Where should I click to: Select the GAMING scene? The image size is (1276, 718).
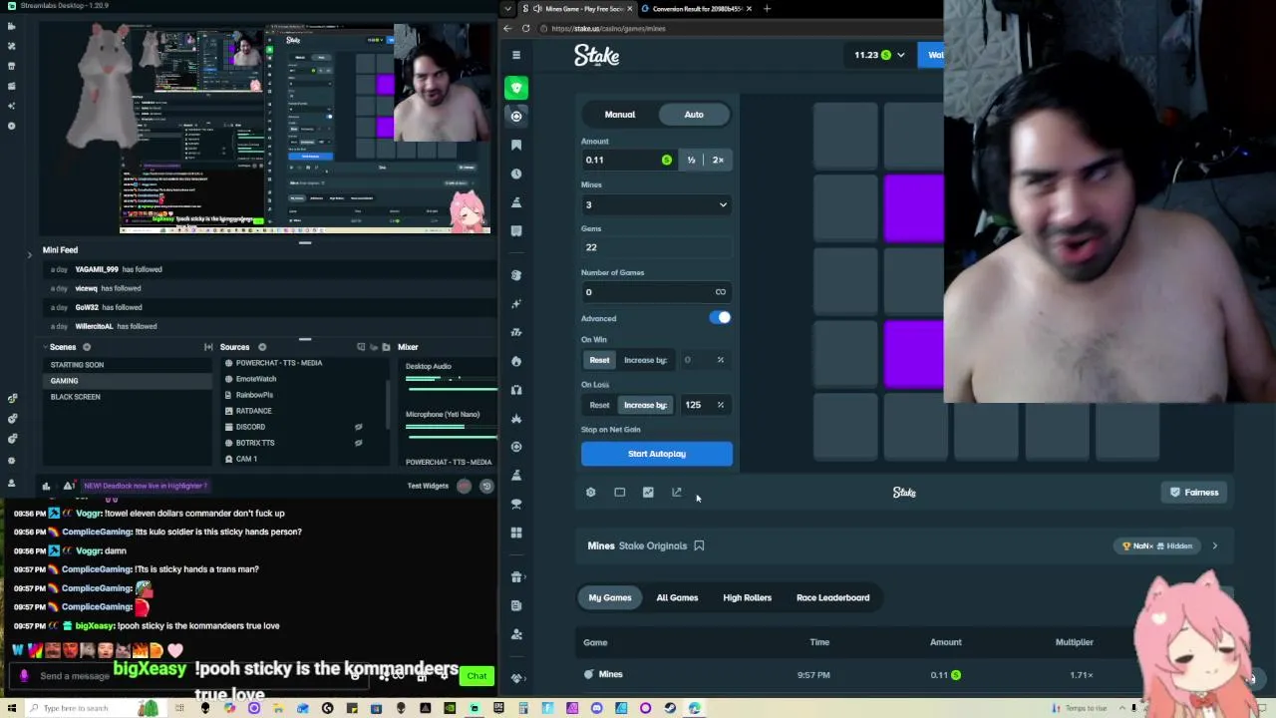pos(128,381)
